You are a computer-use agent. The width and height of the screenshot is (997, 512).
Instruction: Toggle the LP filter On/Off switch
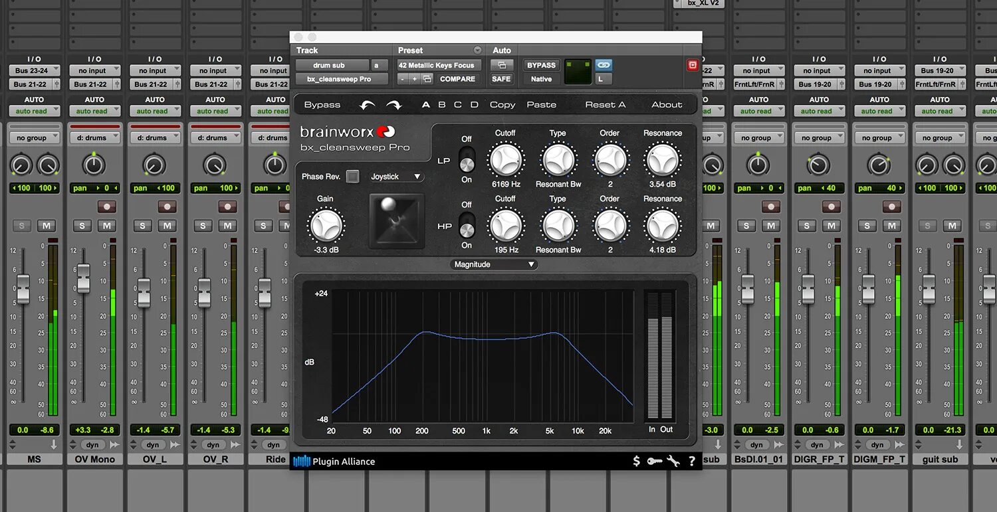coord(467,159)
